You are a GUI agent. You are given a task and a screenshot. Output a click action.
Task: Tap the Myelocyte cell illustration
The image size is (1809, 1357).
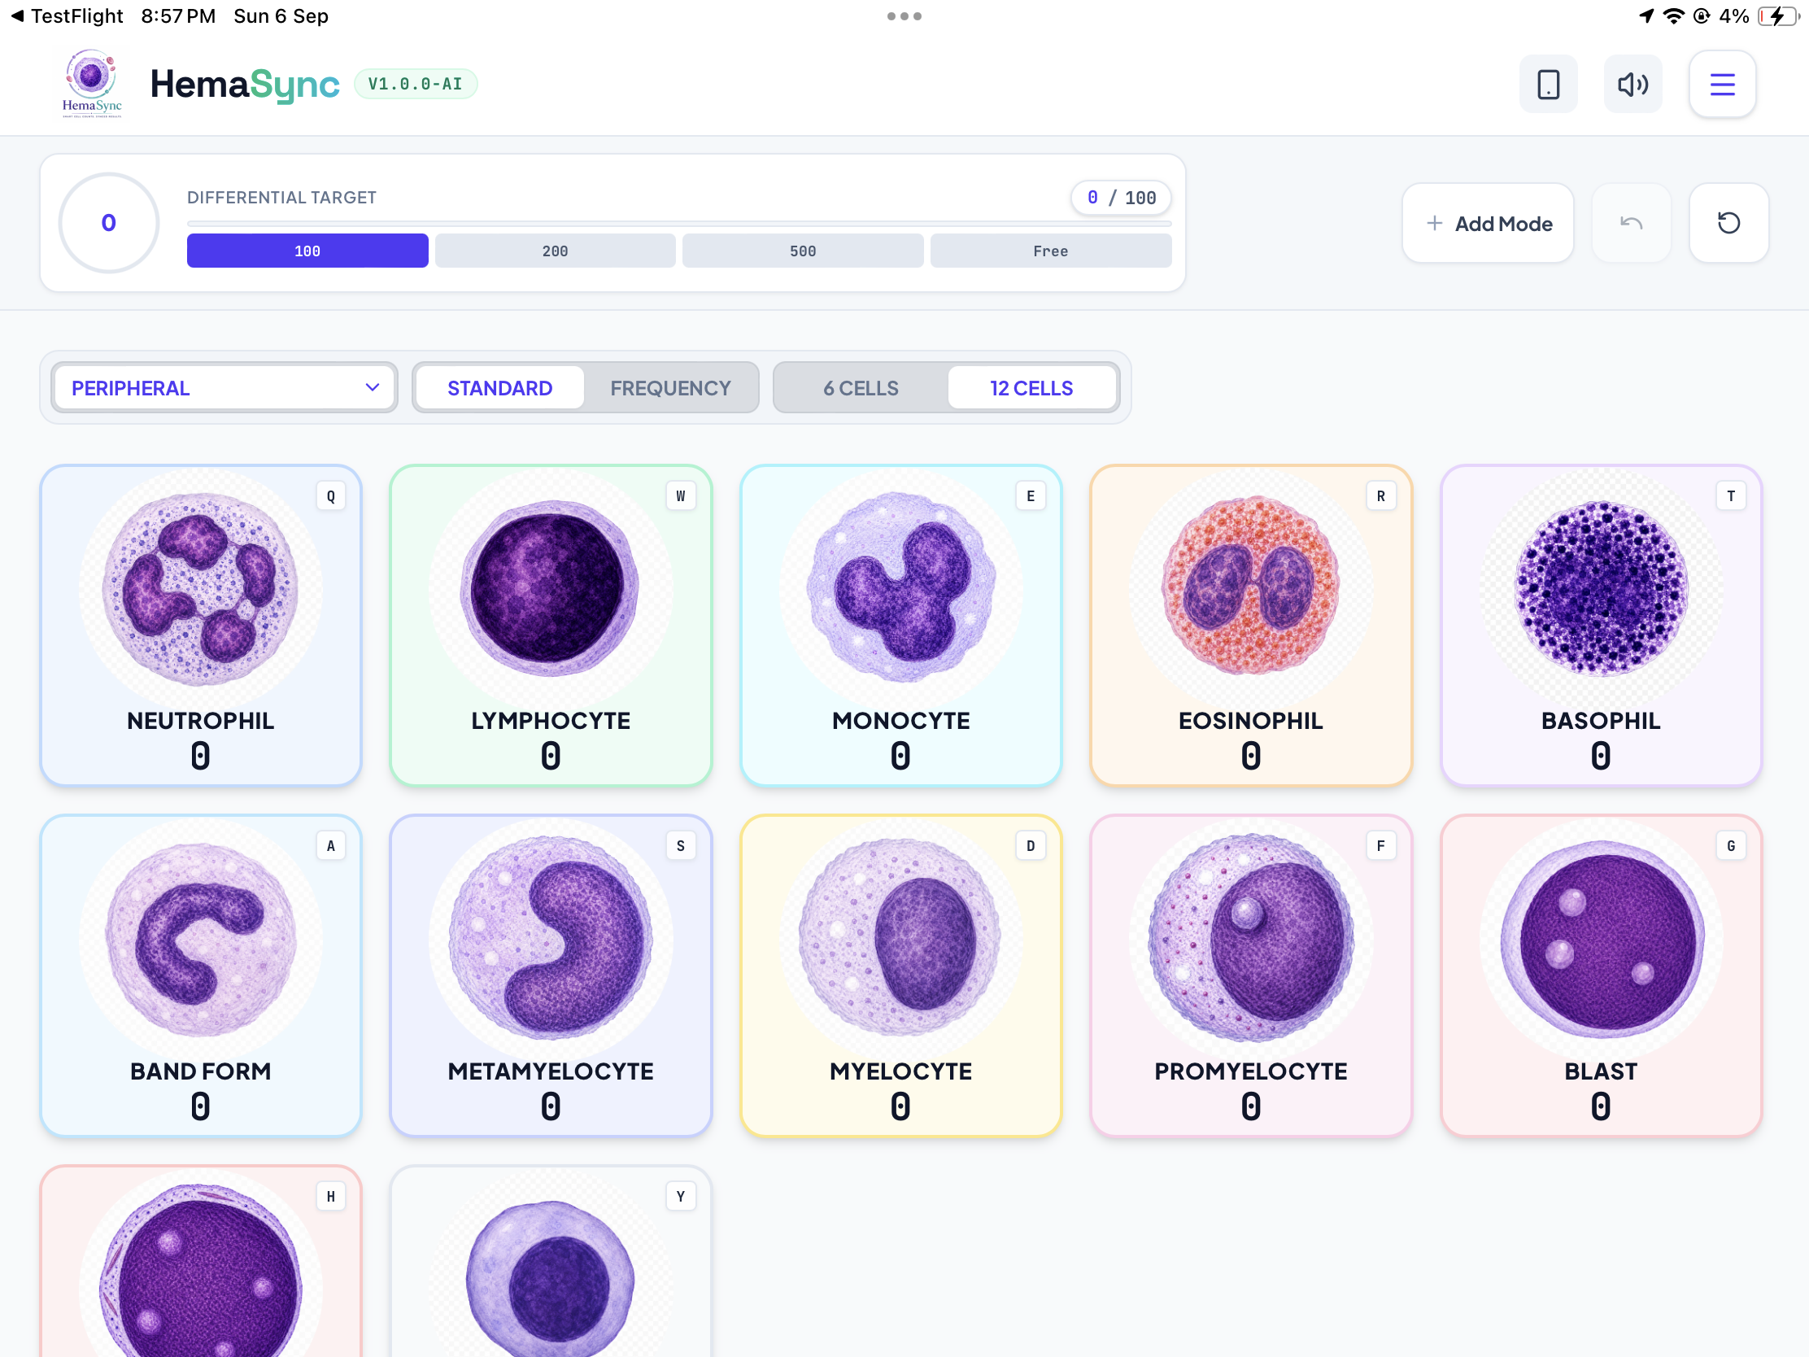pos(900,939)
